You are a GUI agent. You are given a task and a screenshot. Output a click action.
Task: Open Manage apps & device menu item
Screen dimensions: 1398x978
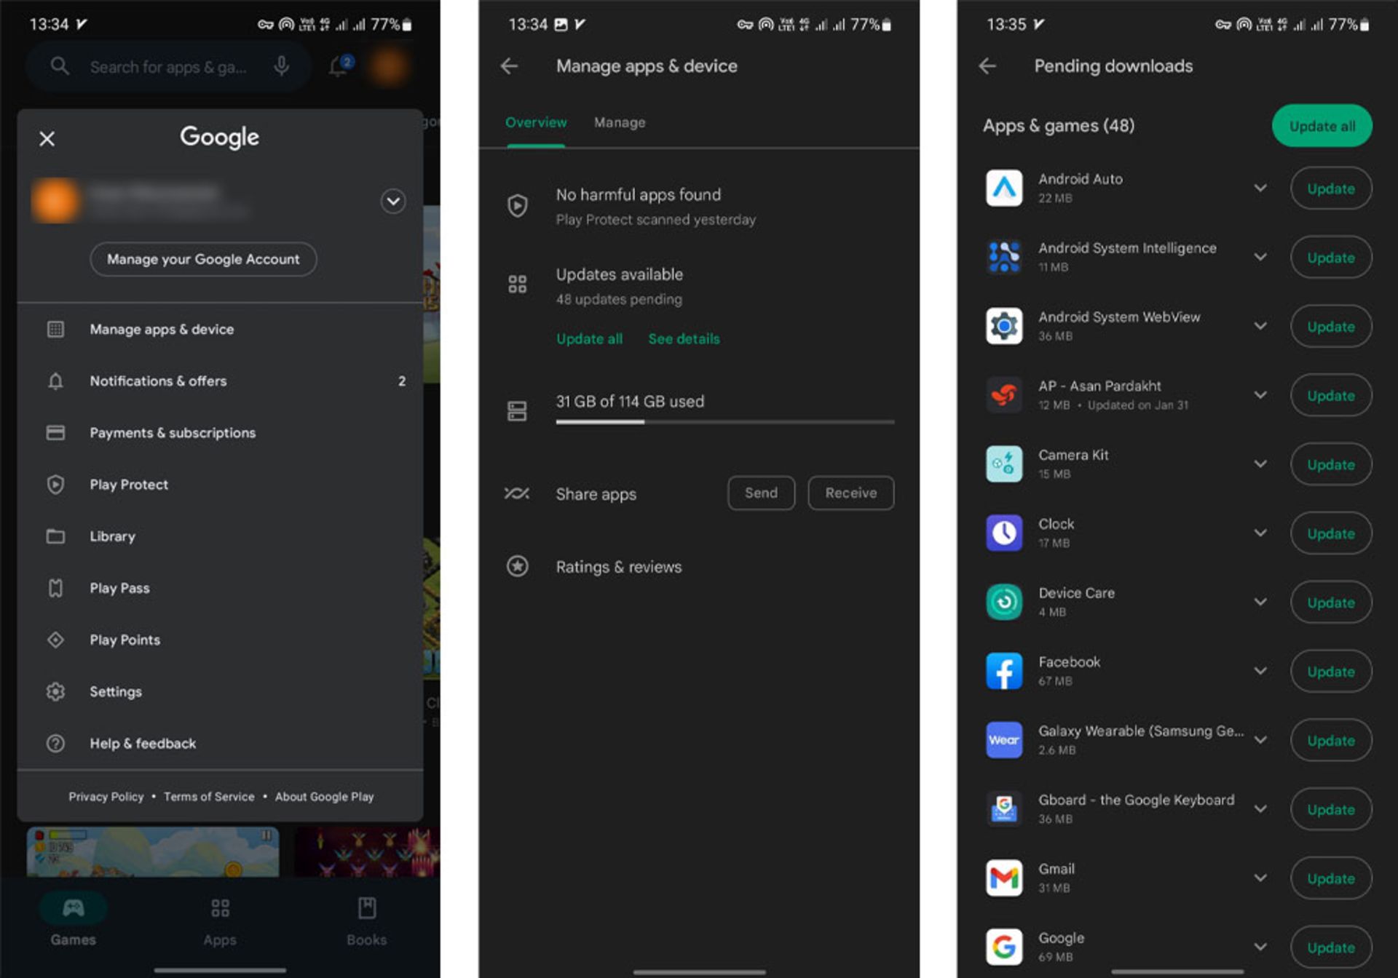pyautogui.click(x=220, y=329)
